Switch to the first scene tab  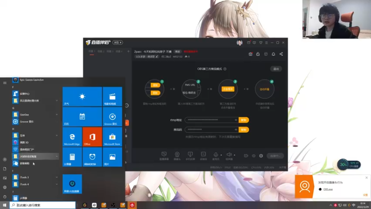point(92,51)
